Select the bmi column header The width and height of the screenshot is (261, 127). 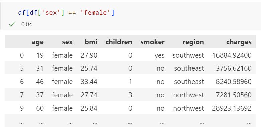point(91,42)
